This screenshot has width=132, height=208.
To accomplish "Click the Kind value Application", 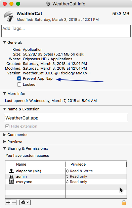I will click(x=33, y=49).
